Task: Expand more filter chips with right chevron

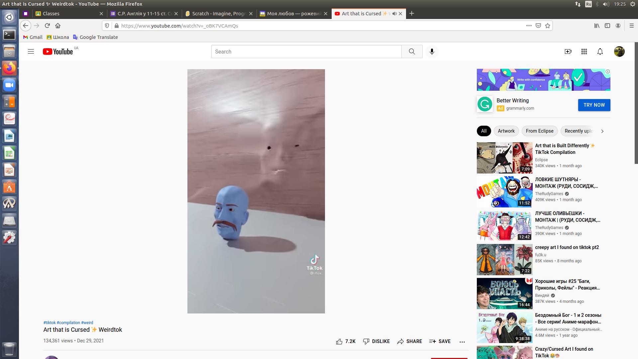Action: [x=602, y=131]
